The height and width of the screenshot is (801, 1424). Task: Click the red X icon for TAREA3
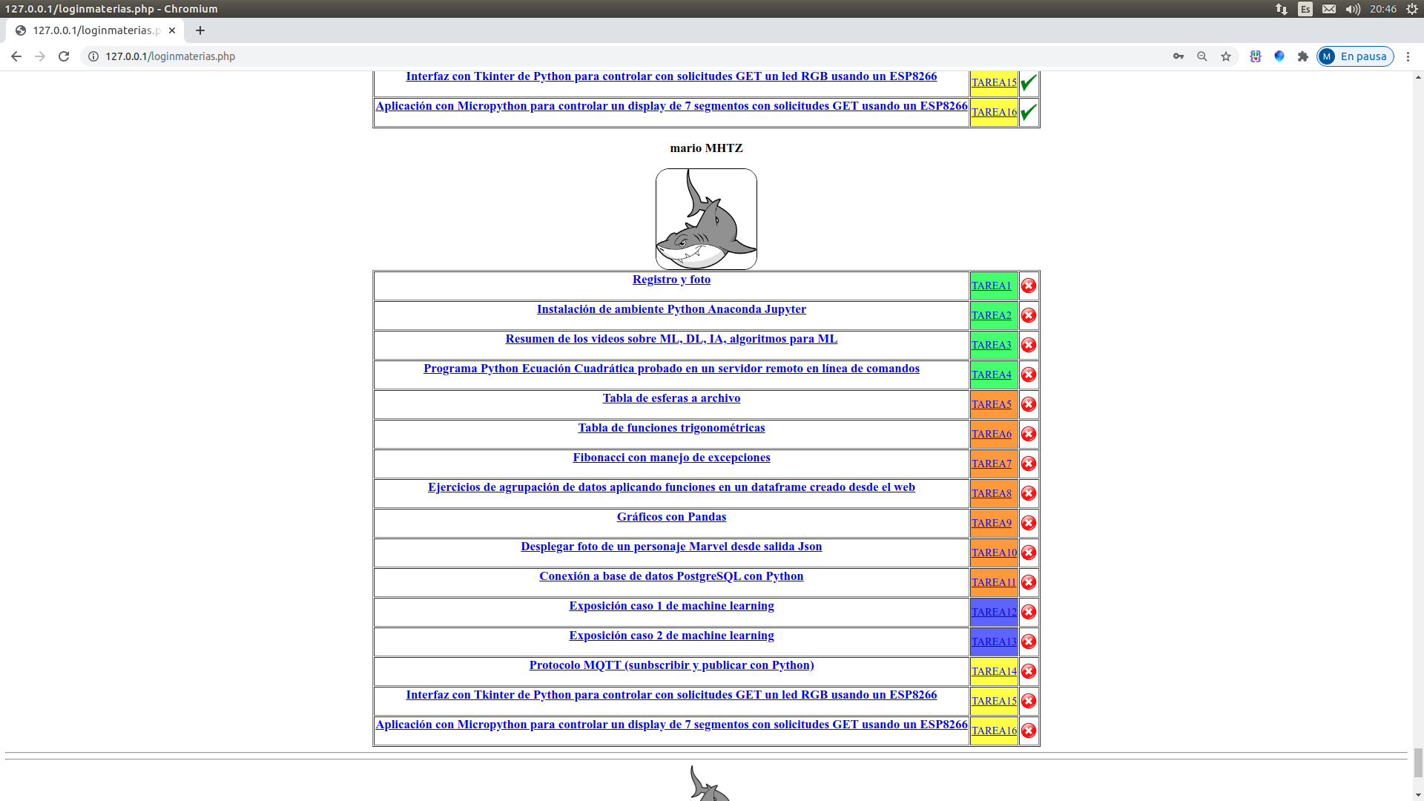1029,345
